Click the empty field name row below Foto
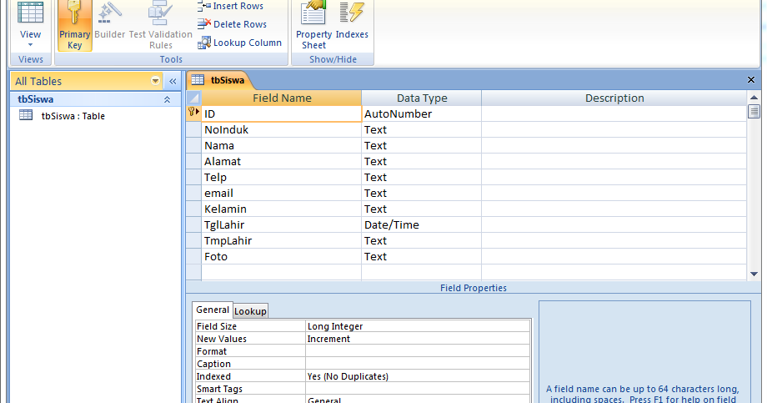This screenshot has height=403, width=767. tap(281, 272)
